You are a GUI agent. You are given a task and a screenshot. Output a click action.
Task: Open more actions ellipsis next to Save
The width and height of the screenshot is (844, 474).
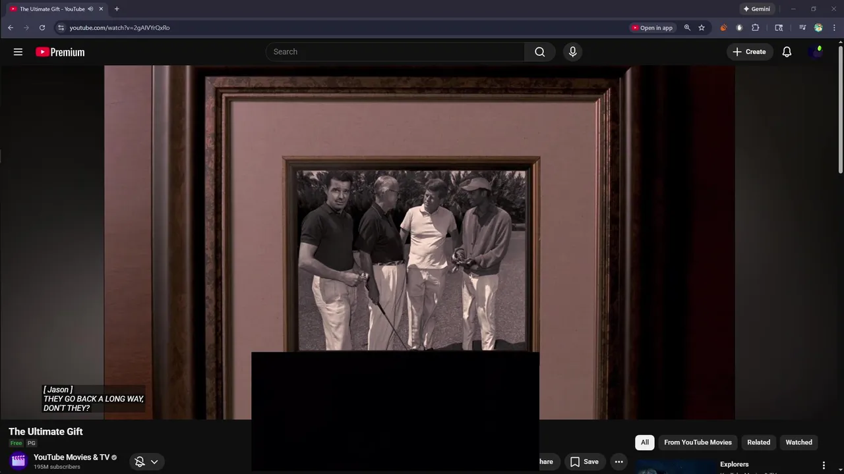click(x=618, y=461)
